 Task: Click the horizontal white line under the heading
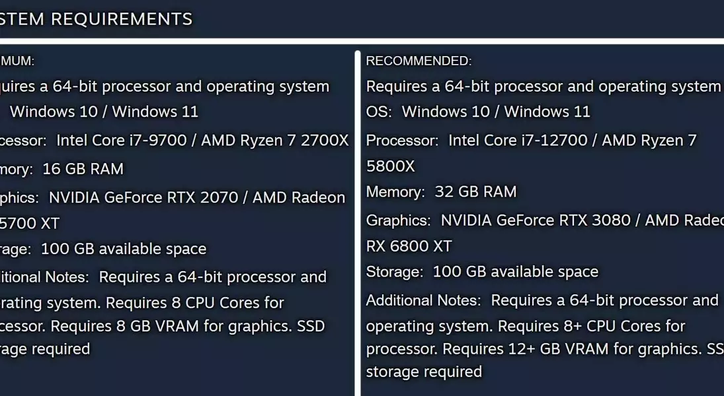pyautogui.click(x=362, y=42)
